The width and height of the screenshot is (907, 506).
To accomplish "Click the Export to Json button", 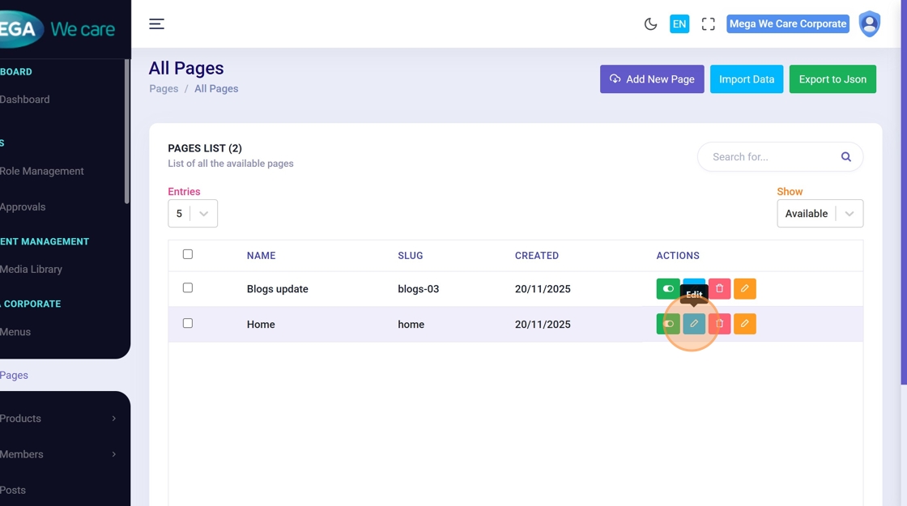I will pos(832,79).
